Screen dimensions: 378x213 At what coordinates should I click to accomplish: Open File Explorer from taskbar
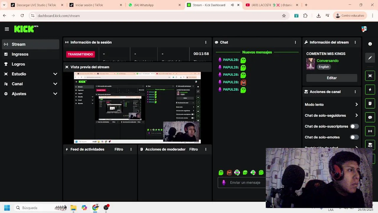click(x=74, y=208)
